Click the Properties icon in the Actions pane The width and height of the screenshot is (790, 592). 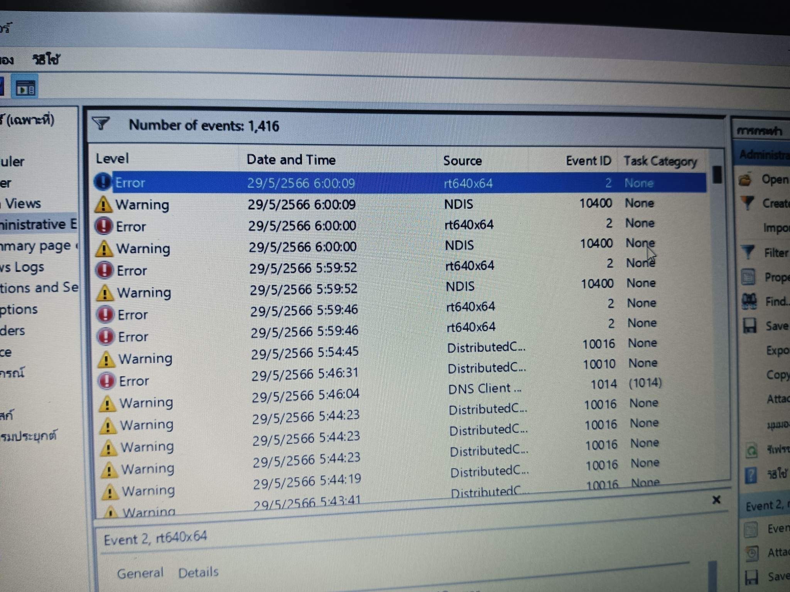click(x=749, y=277)
